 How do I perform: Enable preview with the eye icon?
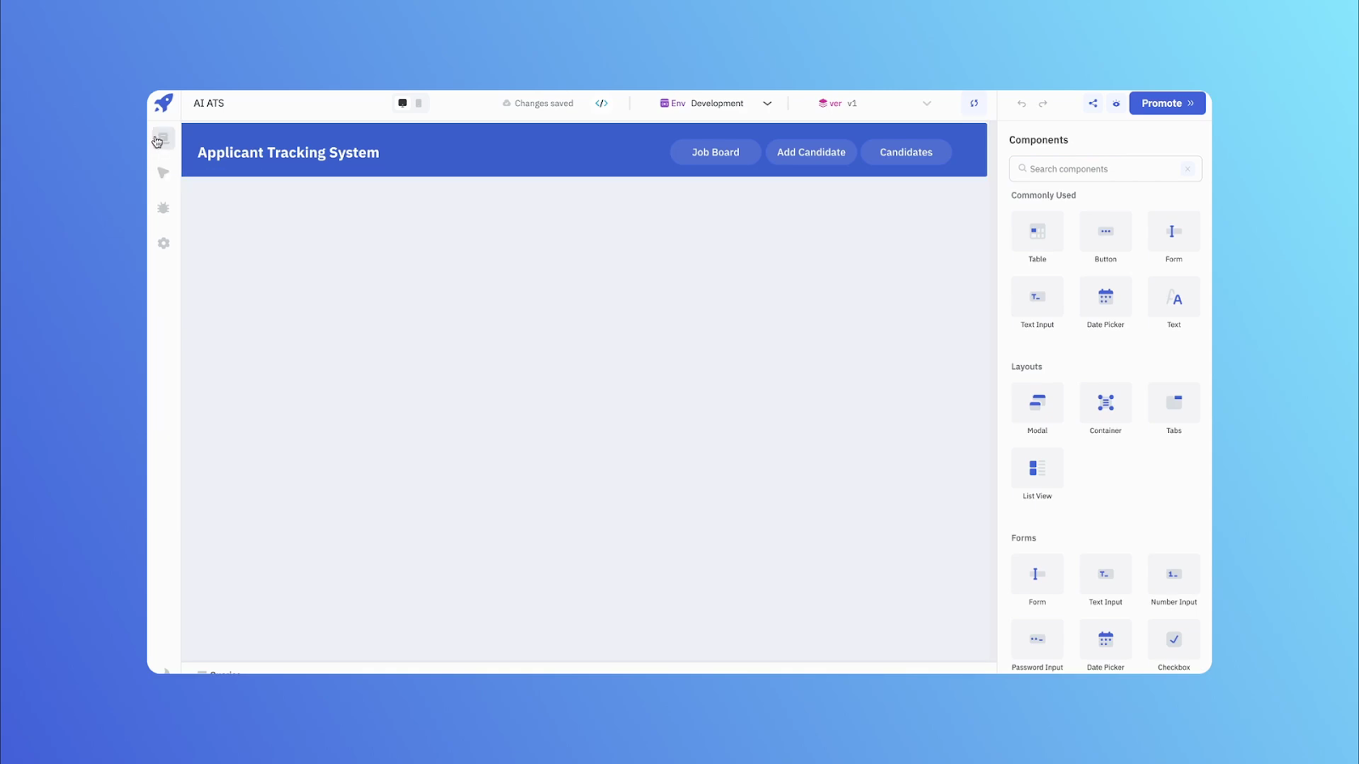(x=1115, y=103)
